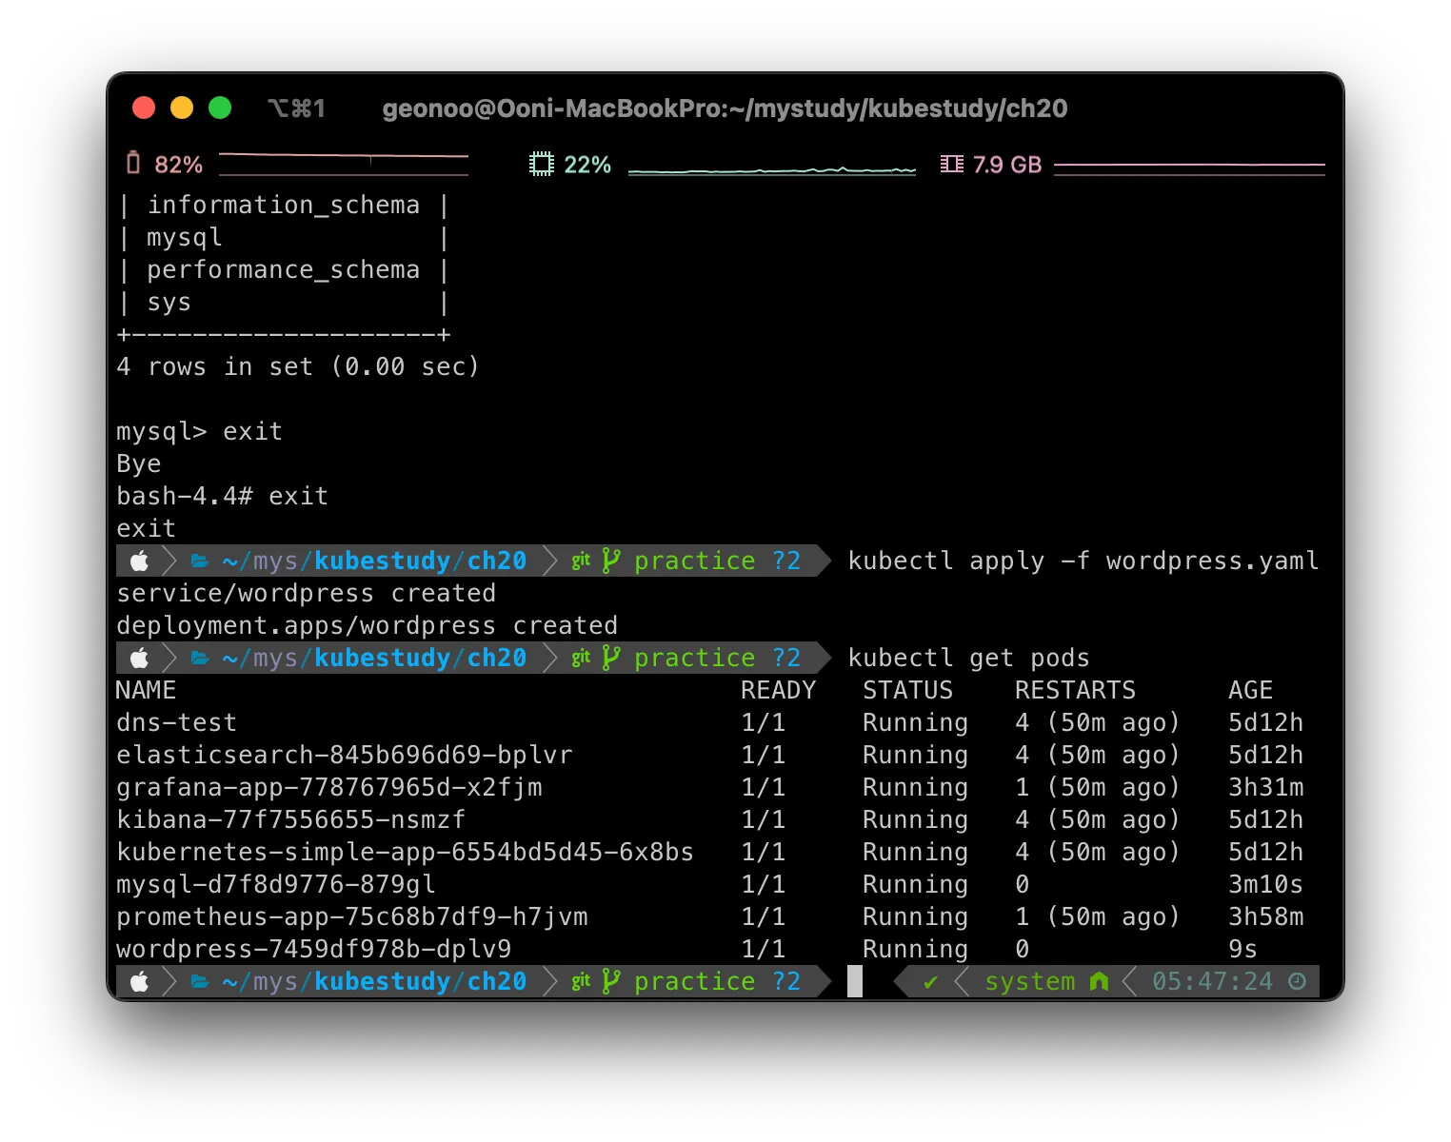
Task: Click the folder icon on the bottom empty prompt
Action: click(x=200, y=982)
